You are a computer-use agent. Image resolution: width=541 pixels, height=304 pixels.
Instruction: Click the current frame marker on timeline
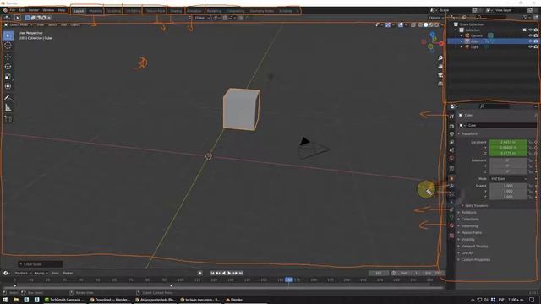click(x=289, y=280)
